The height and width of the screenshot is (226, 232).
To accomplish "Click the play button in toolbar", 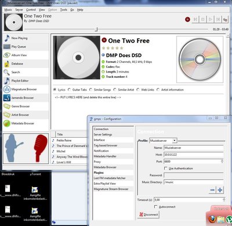I will click(x=211, y=19).
